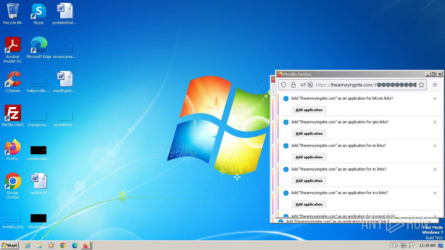The width and height of the screenshot is (445, 250).
Task: Launch Microsoft Edge desktop shortcut
Action: tap(39, 48)
